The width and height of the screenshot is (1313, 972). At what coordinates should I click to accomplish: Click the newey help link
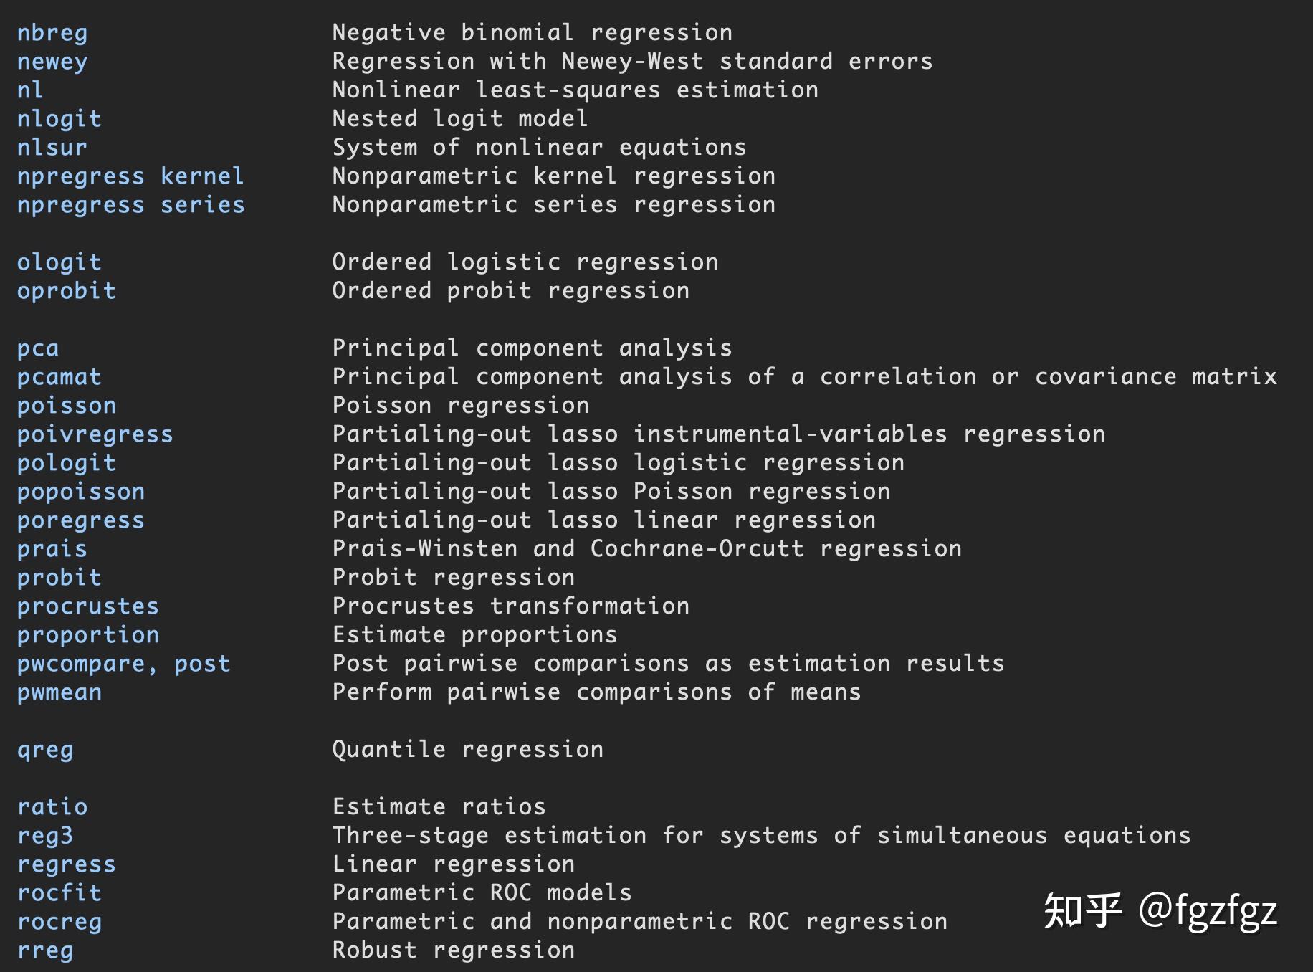[x=52, y=62]
